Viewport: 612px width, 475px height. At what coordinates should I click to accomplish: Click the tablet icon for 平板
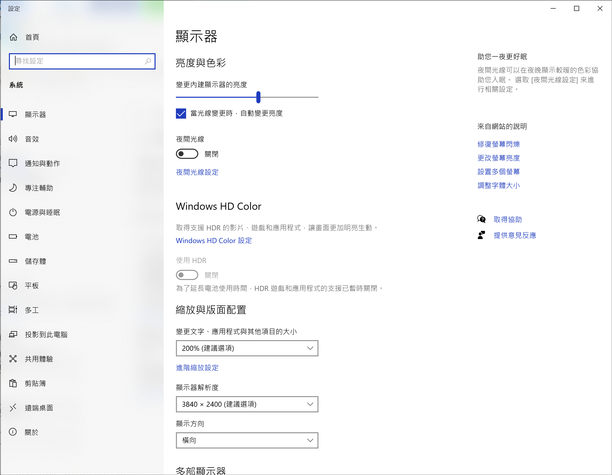click(13, 286)
